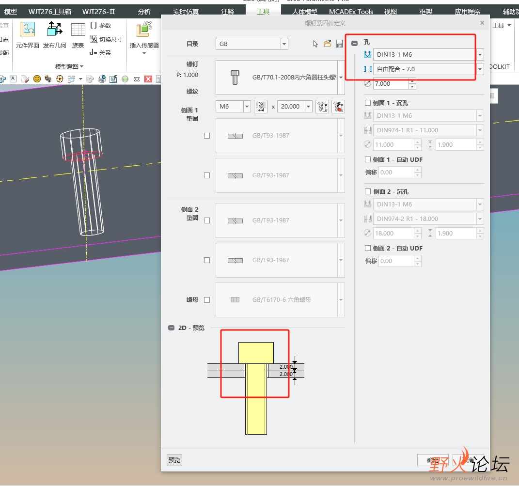Viewport: 519px width, 486px height.
Task: Collapse the 孔 hole section
Action: pyautogui.click(x=355, y=43)
